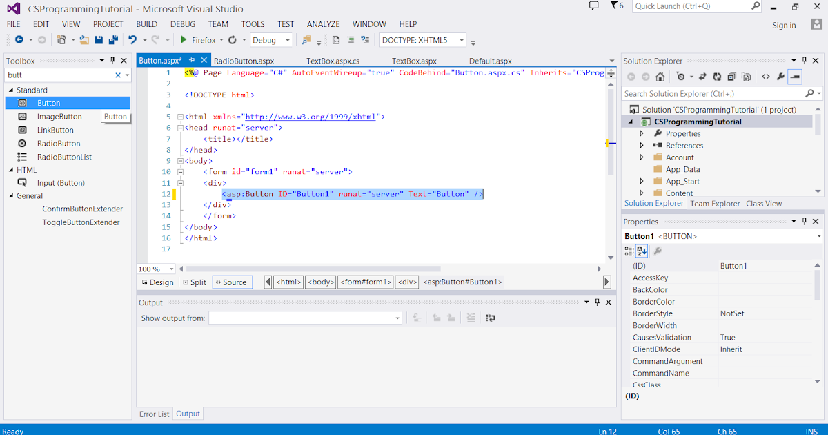Toggle Preview Selected Items in Solution Explorer
828x435 pixels.
(796, 77)
